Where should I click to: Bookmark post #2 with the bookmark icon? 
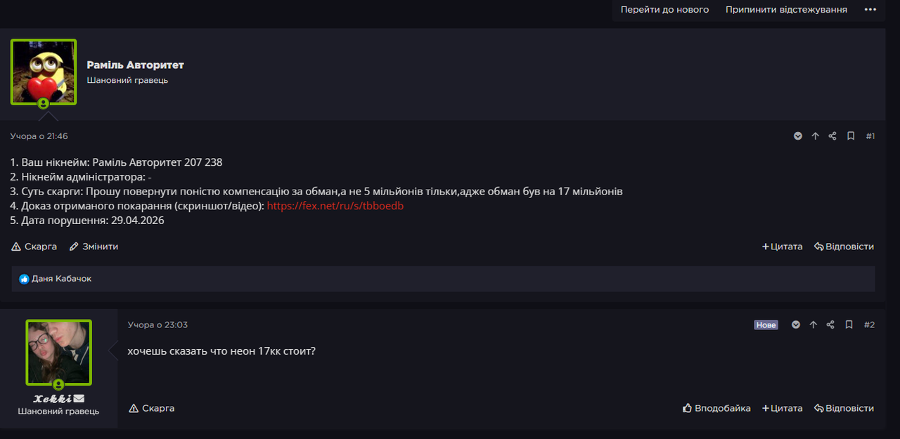(x=849, y=325)
